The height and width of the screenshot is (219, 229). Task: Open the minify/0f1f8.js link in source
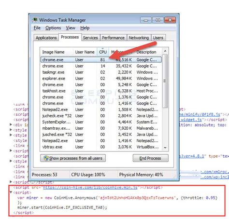200,114
